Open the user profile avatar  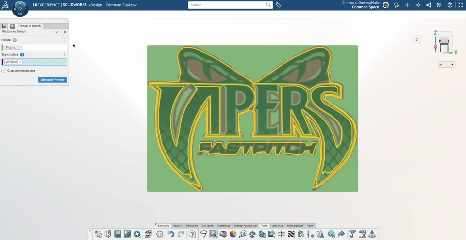[x=386, y=5]
